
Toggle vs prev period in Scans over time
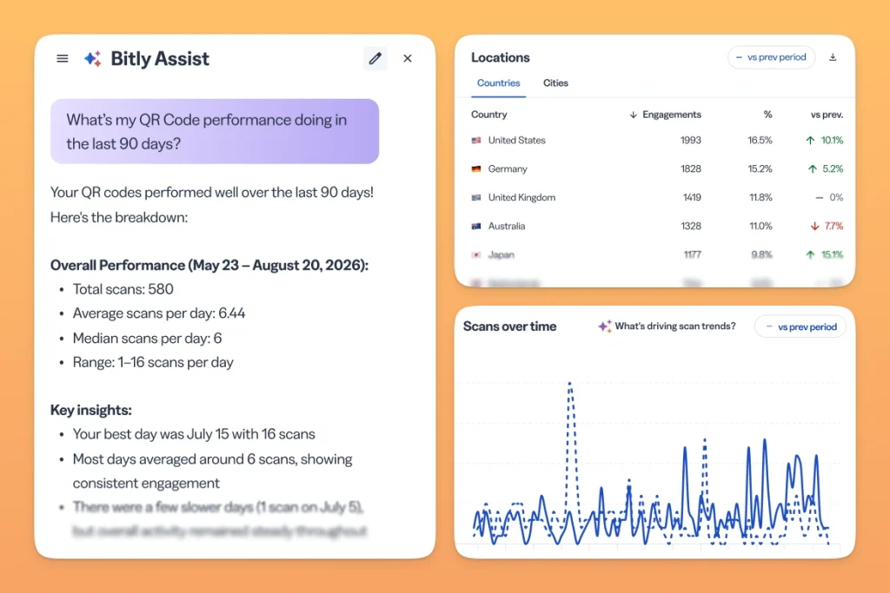(x=800, y=326)
